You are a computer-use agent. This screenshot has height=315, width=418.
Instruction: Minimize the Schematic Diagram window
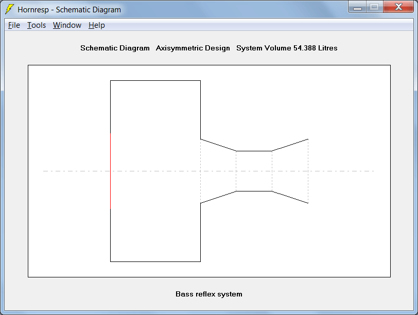pos(357,7)
